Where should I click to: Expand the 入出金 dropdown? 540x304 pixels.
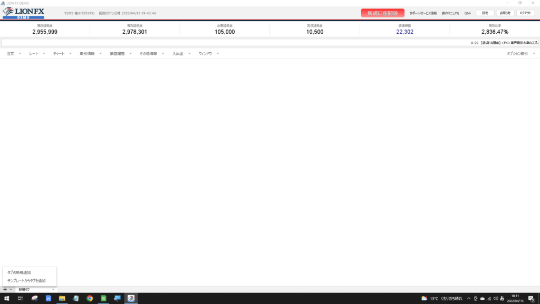(x=189, y=54)
